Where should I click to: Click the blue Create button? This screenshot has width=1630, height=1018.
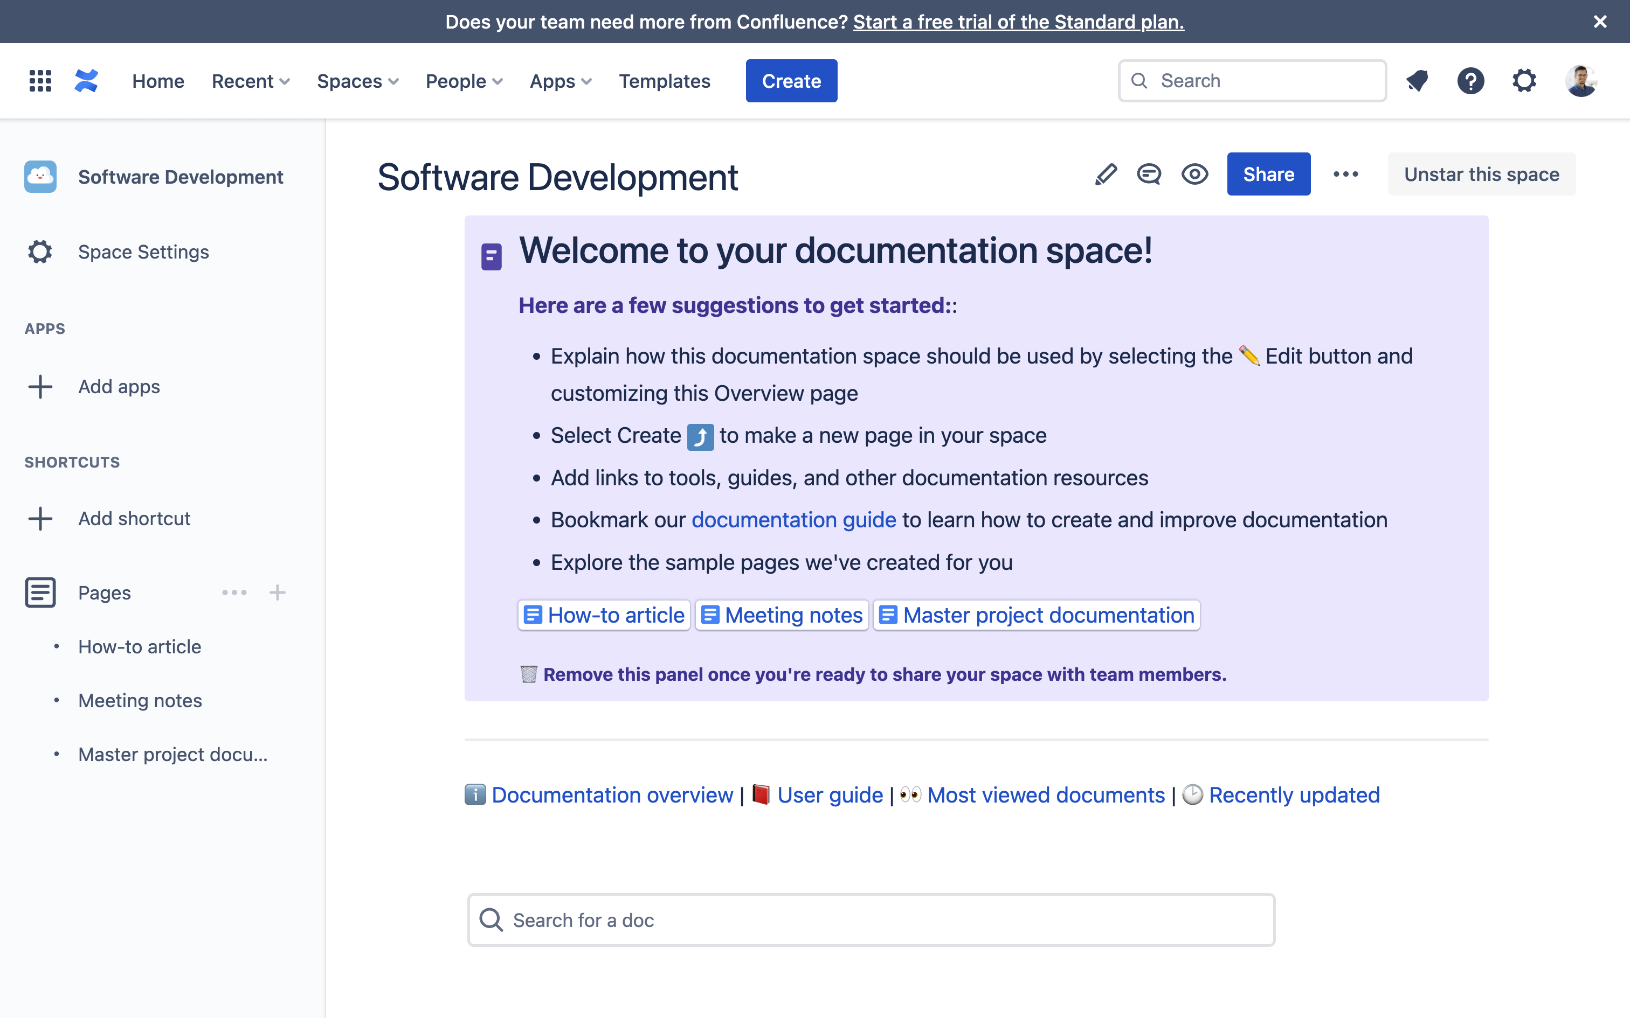[x=791, y=81]
